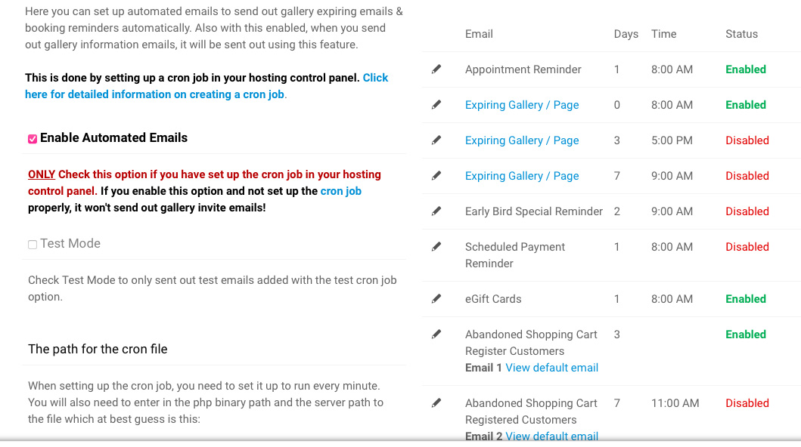Edit eGift Cards email using pencil icon

(x=436, y=299)
